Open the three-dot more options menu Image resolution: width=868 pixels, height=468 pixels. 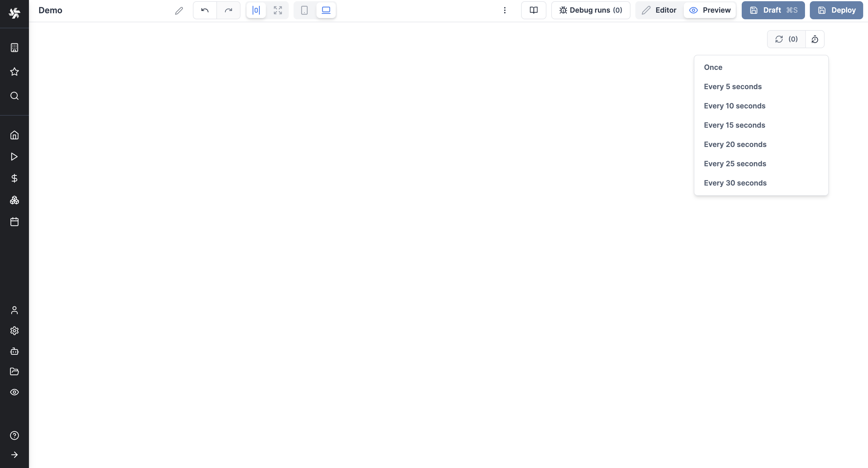pyautogui.click(x=505, y=10)
